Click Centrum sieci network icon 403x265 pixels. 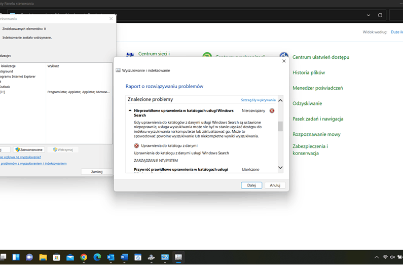[x=130, y=55]
